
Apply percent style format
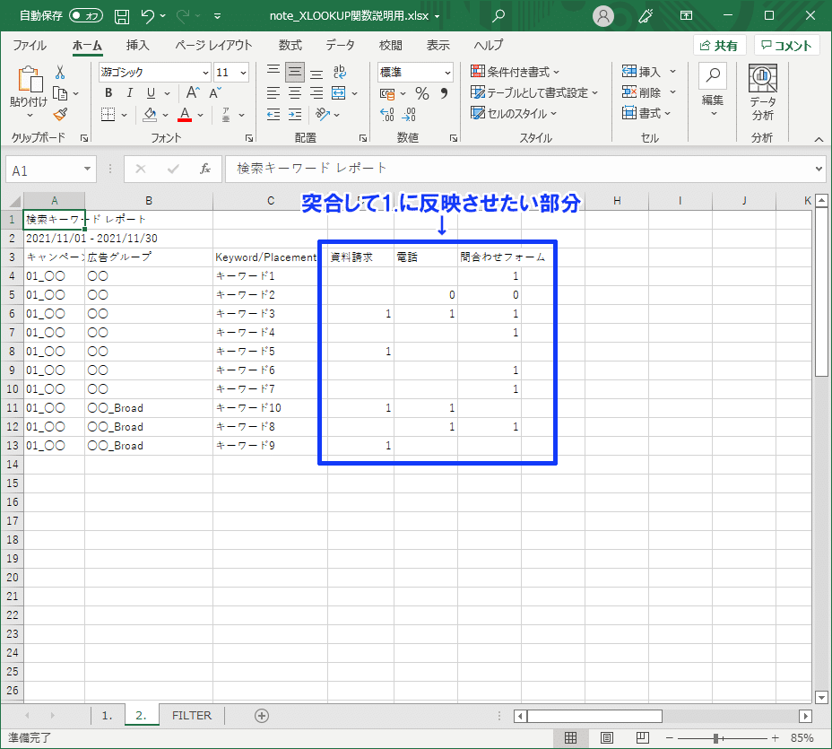click(x=422, y=93)
